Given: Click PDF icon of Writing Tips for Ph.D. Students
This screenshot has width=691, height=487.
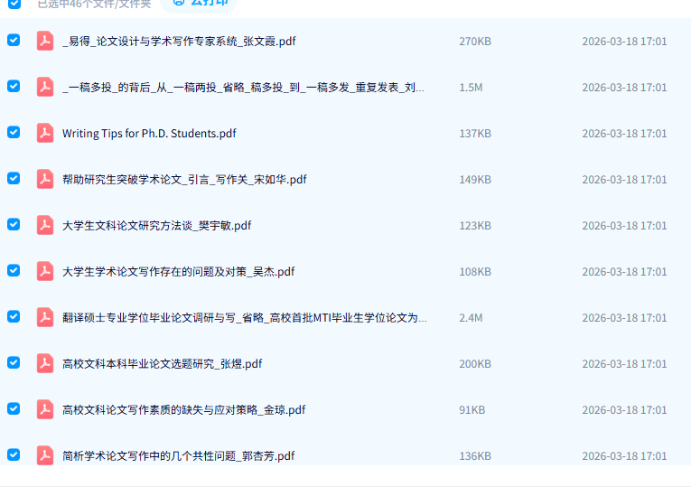Looking at the screenshot, I should (x=45, y=133).
